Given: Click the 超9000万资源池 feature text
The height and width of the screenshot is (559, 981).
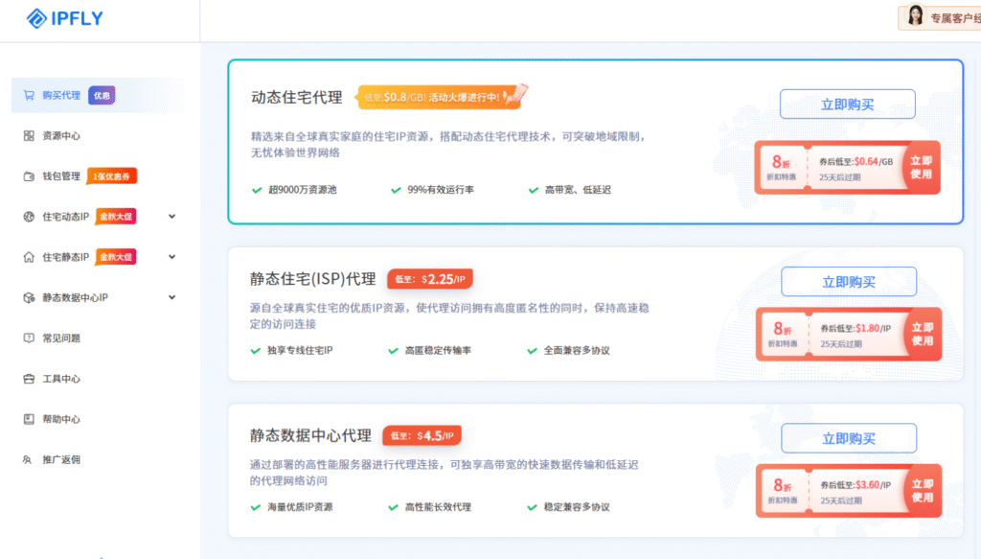Looking at the screenshot, I should pos(302,190).
